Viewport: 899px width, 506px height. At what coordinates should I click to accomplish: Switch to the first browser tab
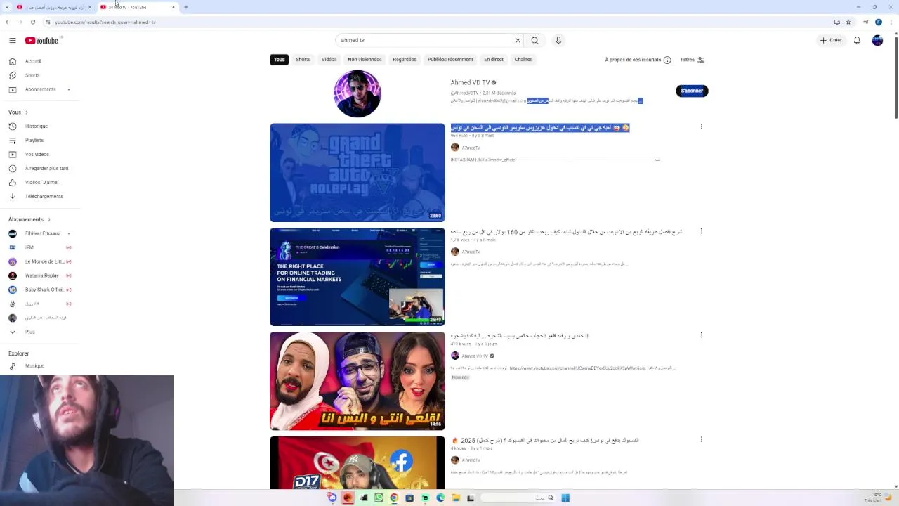(55, 7)
